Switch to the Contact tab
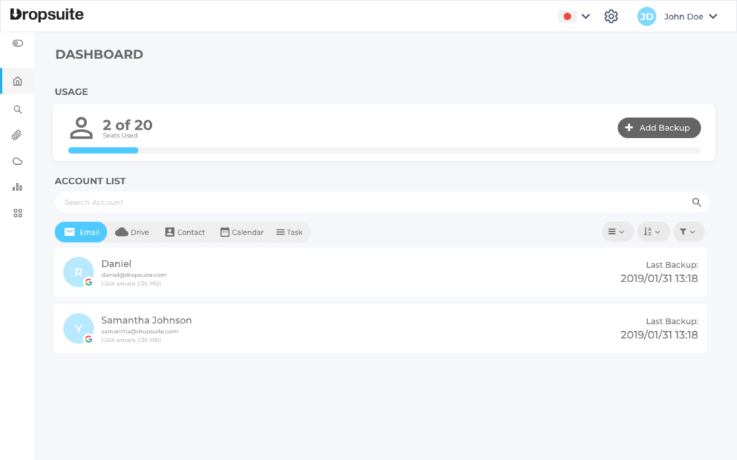737x460 pixels. (185, 232)
